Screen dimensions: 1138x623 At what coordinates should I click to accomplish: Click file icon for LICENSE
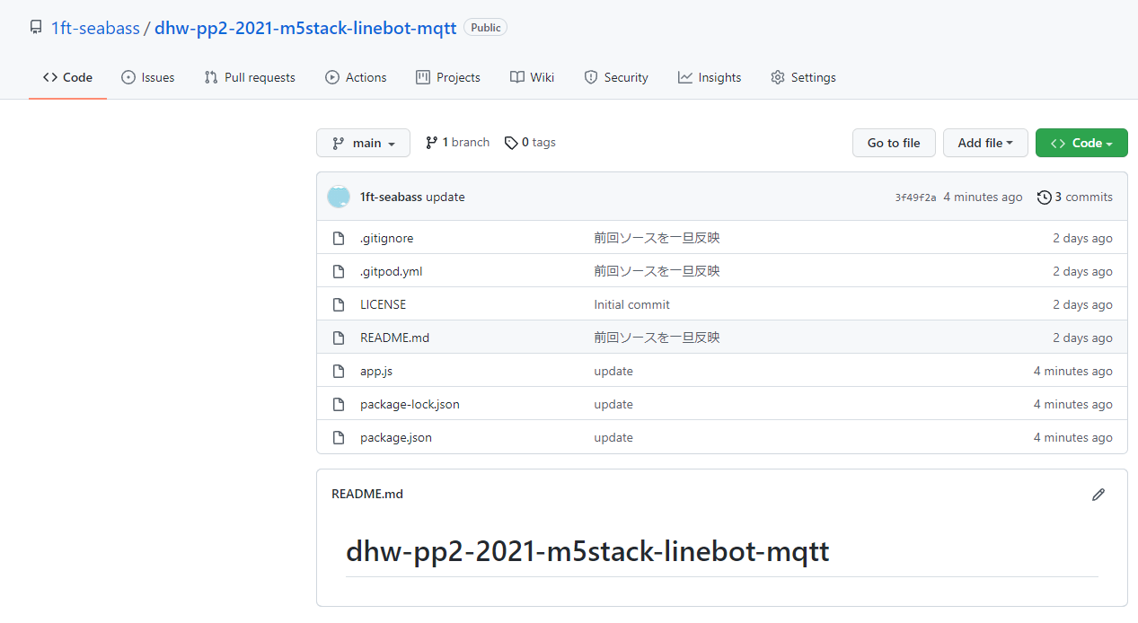tap(339, 304)
